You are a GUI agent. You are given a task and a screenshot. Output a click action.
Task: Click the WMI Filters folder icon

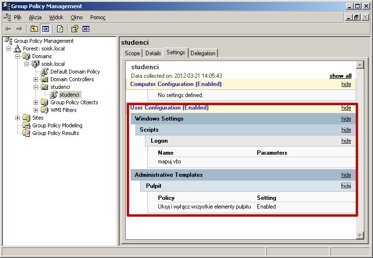click(45, 110)
